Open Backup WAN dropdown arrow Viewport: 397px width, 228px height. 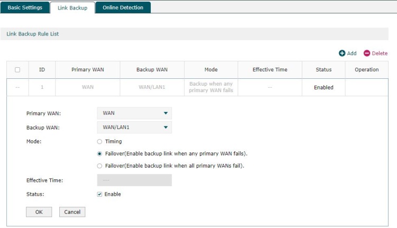166,127
